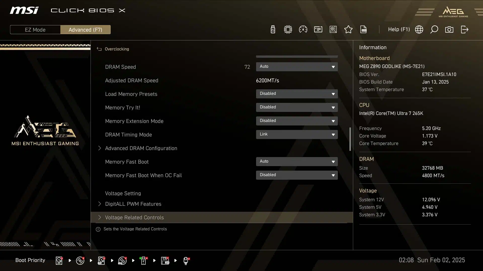Open Memory Extension Mode dropdown

[x=297, y=121]
